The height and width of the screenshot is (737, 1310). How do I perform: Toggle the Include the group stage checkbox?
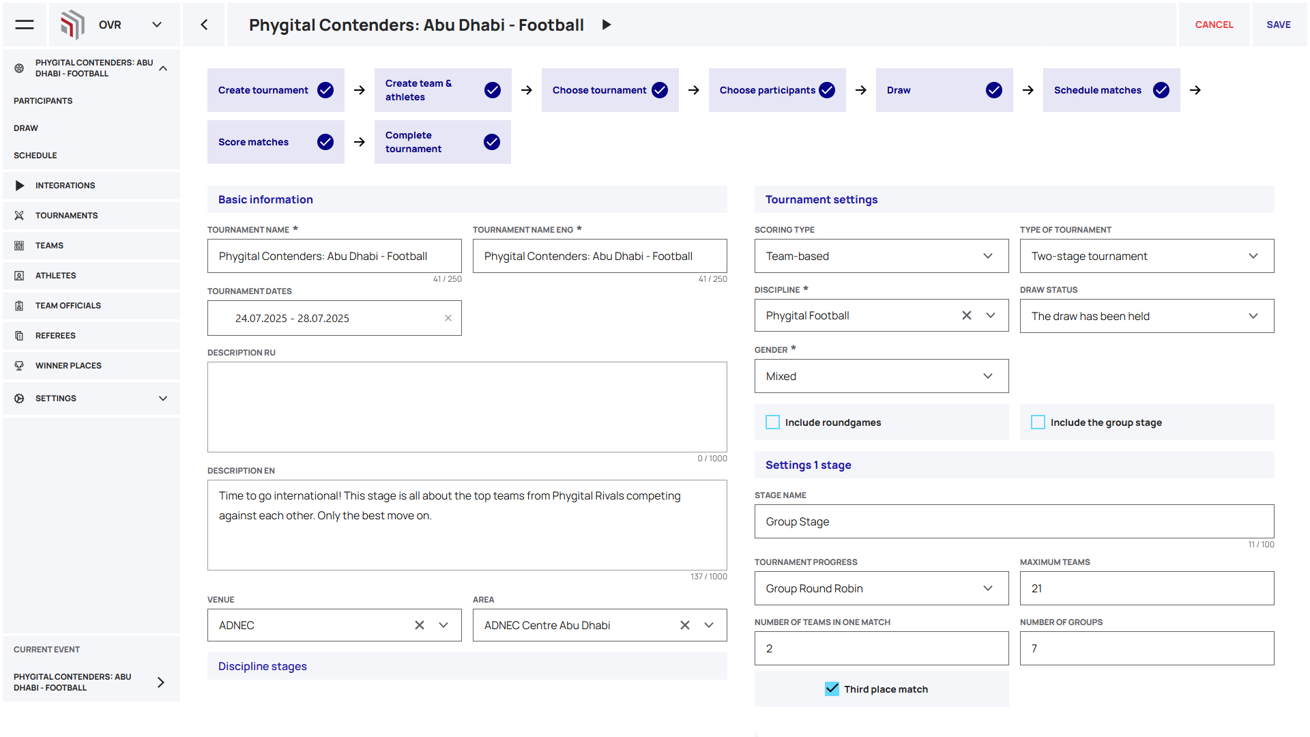[1038, 422]
